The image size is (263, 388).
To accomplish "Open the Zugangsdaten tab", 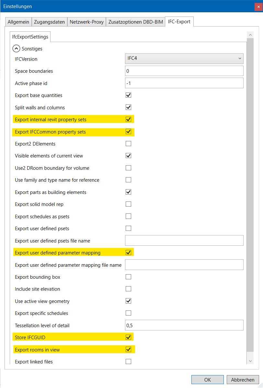I will coord(49,22).
